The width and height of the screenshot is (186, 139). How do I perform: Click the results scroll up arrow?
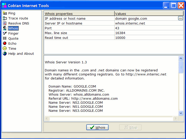[x=181, y=58]
